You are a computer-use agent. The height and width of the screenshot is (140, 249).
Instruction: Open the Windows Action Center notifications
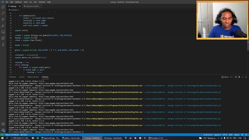pos(245,138)
